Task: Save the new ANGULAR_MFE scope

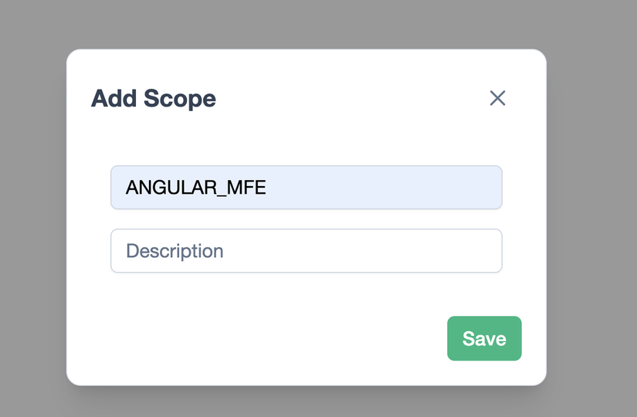Action: click(484, 338)
